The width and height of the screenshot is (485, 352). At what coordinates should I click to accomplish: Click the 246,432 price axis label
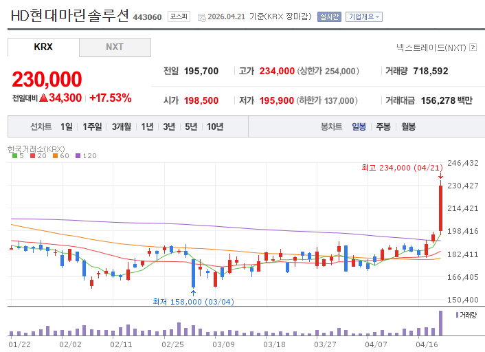[463, 163]
